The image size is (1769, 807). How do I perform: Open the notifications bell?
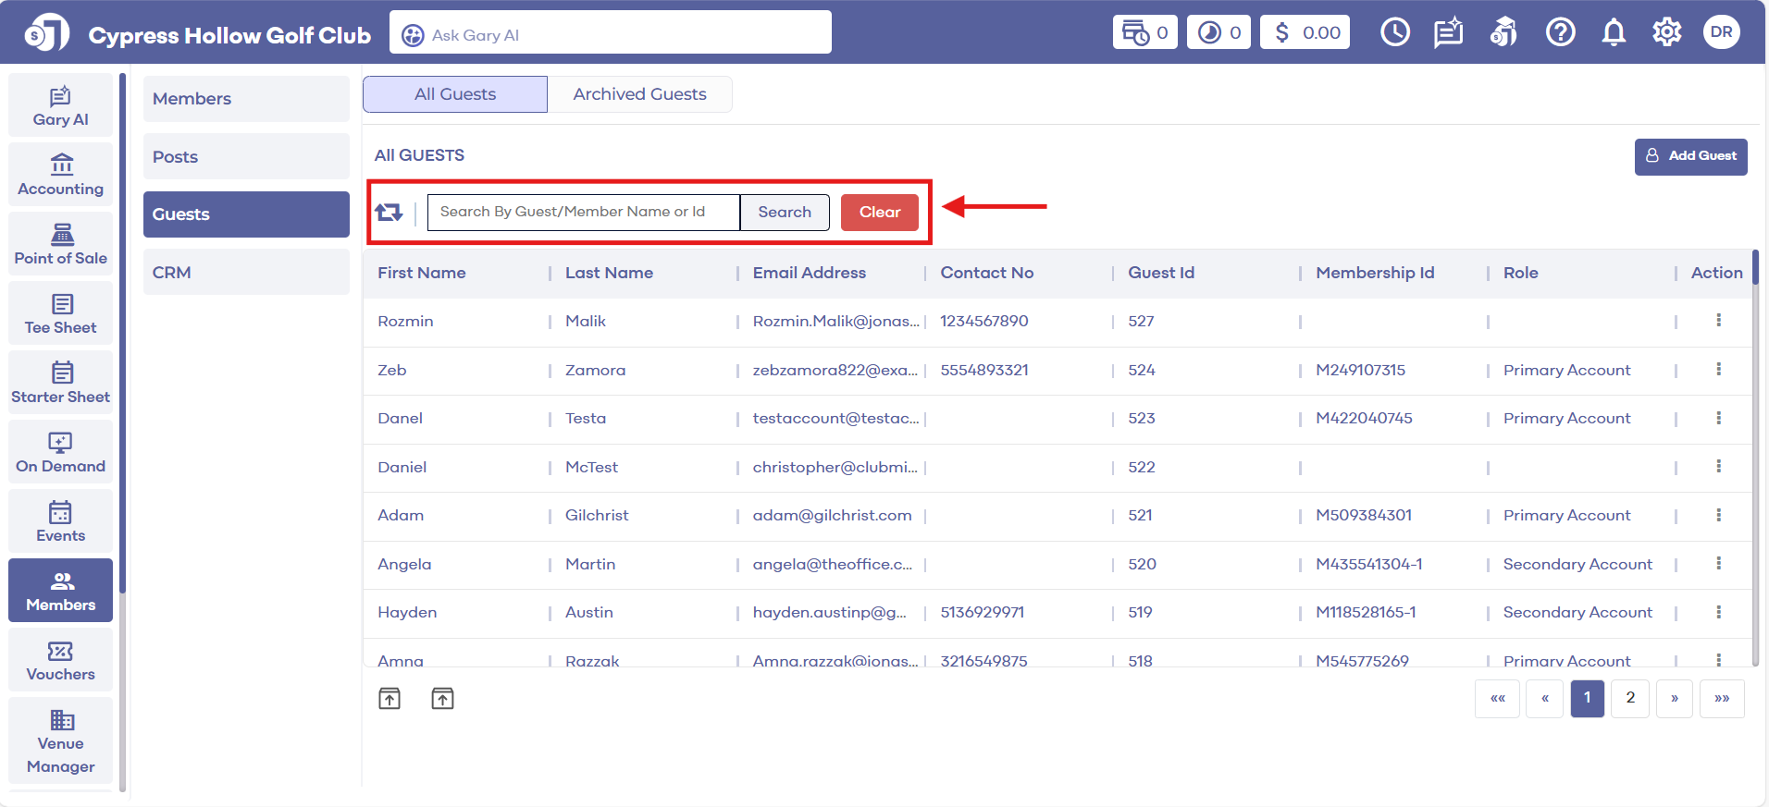pyautogui.click(x=1614, y=33)
